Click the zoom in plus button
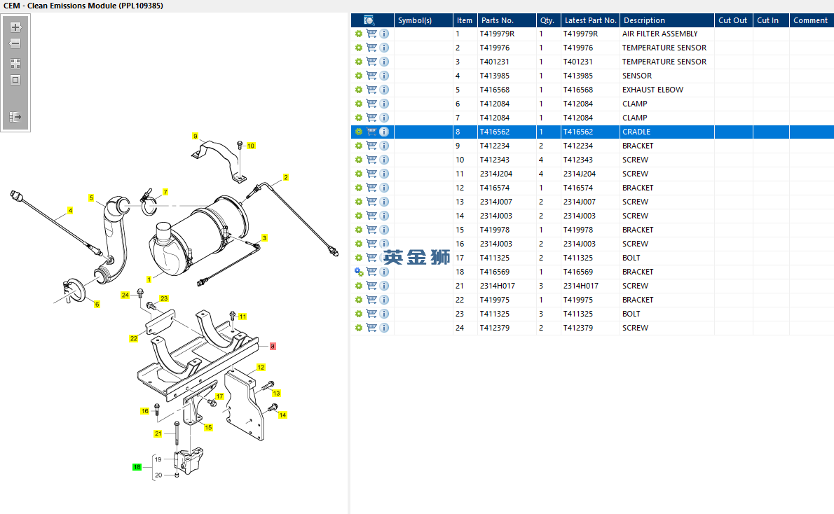Screen dimensions: 834x514 tap(15, 28)
